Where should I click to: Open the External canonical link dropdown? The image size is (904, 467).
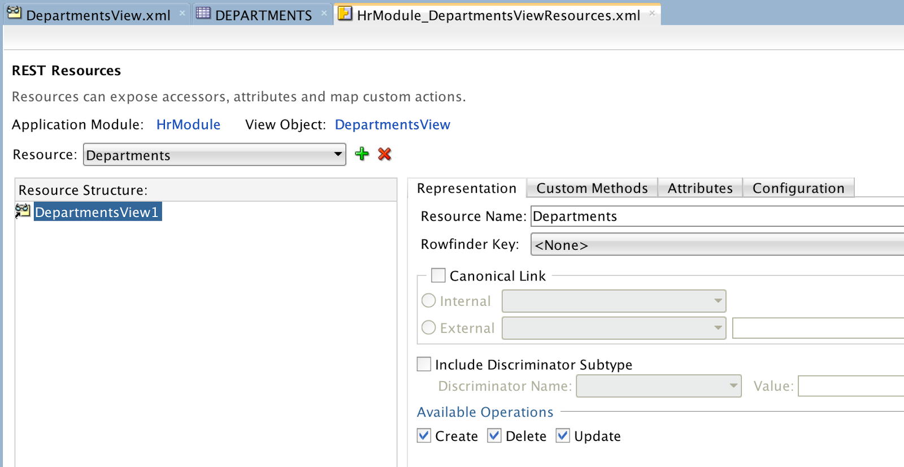614,328
